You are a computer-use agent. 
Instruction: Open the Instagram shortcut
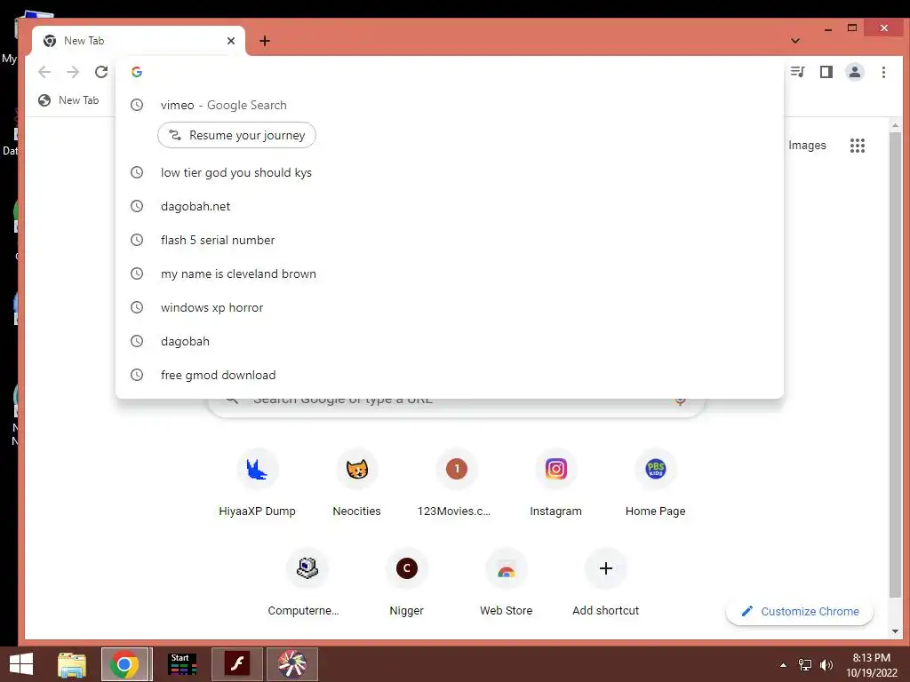pos(556,483)
